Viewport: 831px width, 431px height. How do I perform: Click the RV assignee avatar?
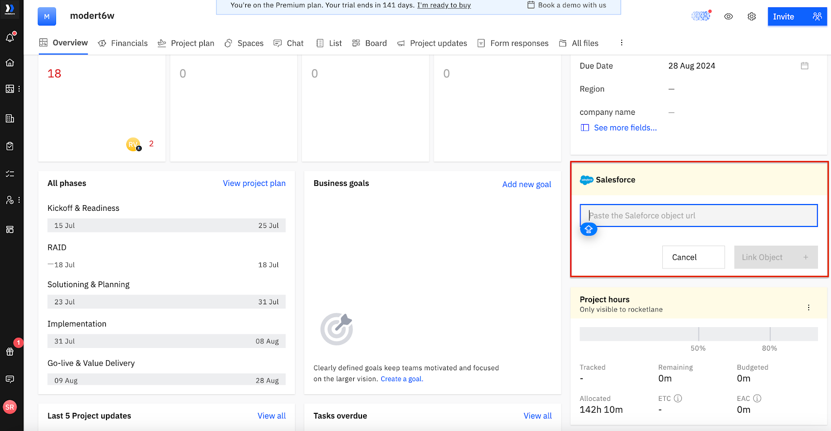click(x=133, y=144)
